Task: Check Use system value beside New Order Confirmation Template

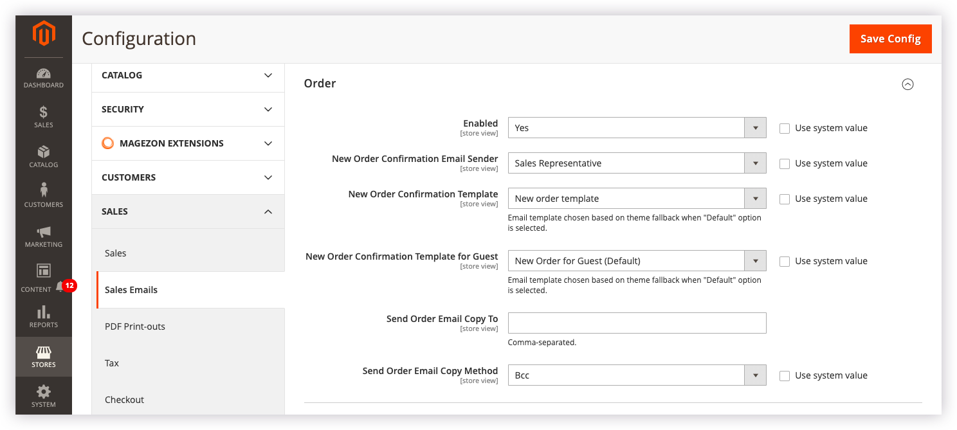Action: 785,199
